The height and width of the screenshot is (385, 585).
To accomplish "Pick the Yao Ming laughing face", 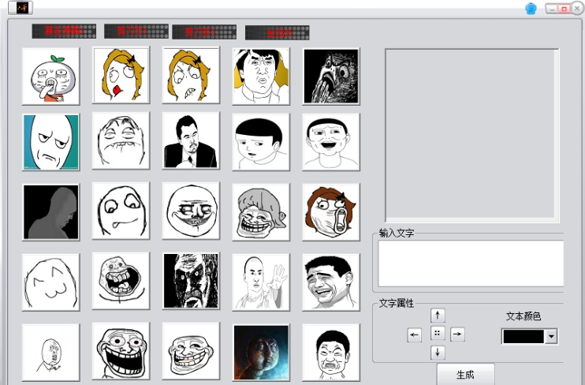I will tap(331, 282).
